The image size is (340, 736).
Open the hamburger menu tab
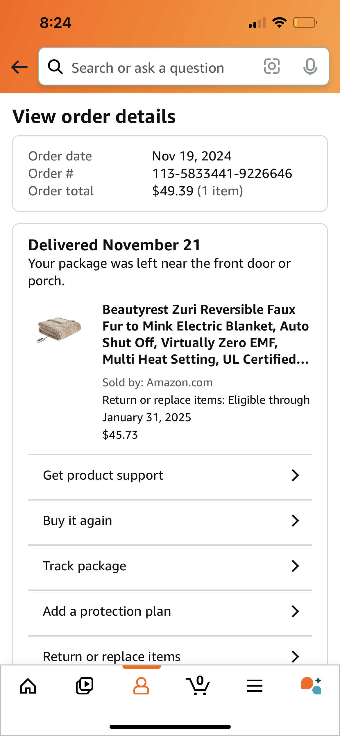(255, 686)
